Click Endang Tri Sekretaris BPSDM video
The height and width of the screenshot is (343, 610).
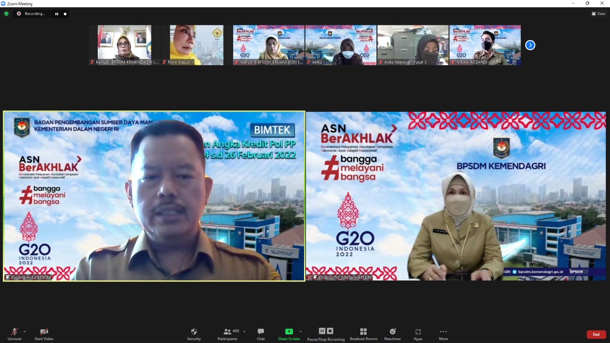[x=456, y=196]
